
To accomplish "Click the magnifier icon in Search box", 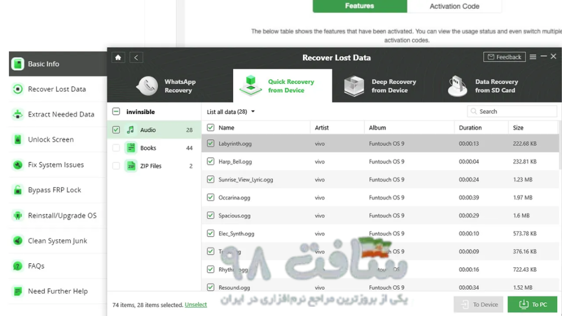I will (x=474, y=111).
